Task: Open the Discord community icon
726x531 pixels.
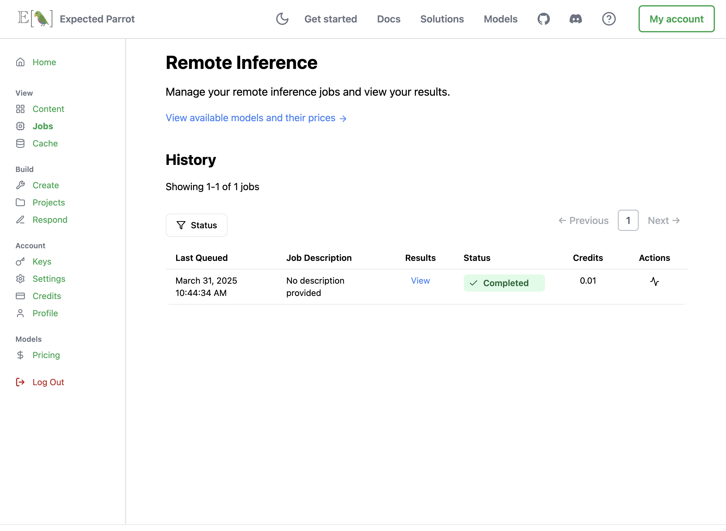Action: click(575, 19)
